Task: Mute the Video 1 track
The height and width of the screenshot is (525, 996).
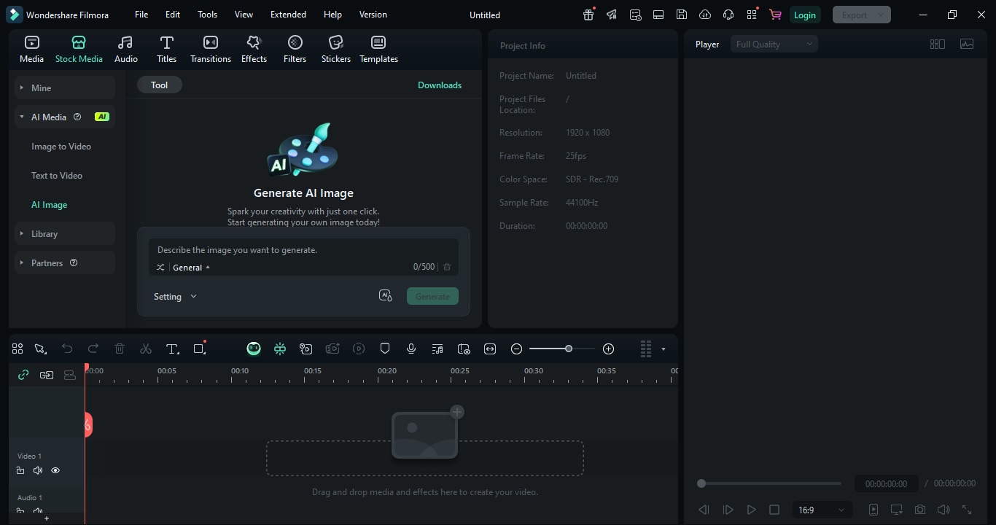Action: pos(37,470)
